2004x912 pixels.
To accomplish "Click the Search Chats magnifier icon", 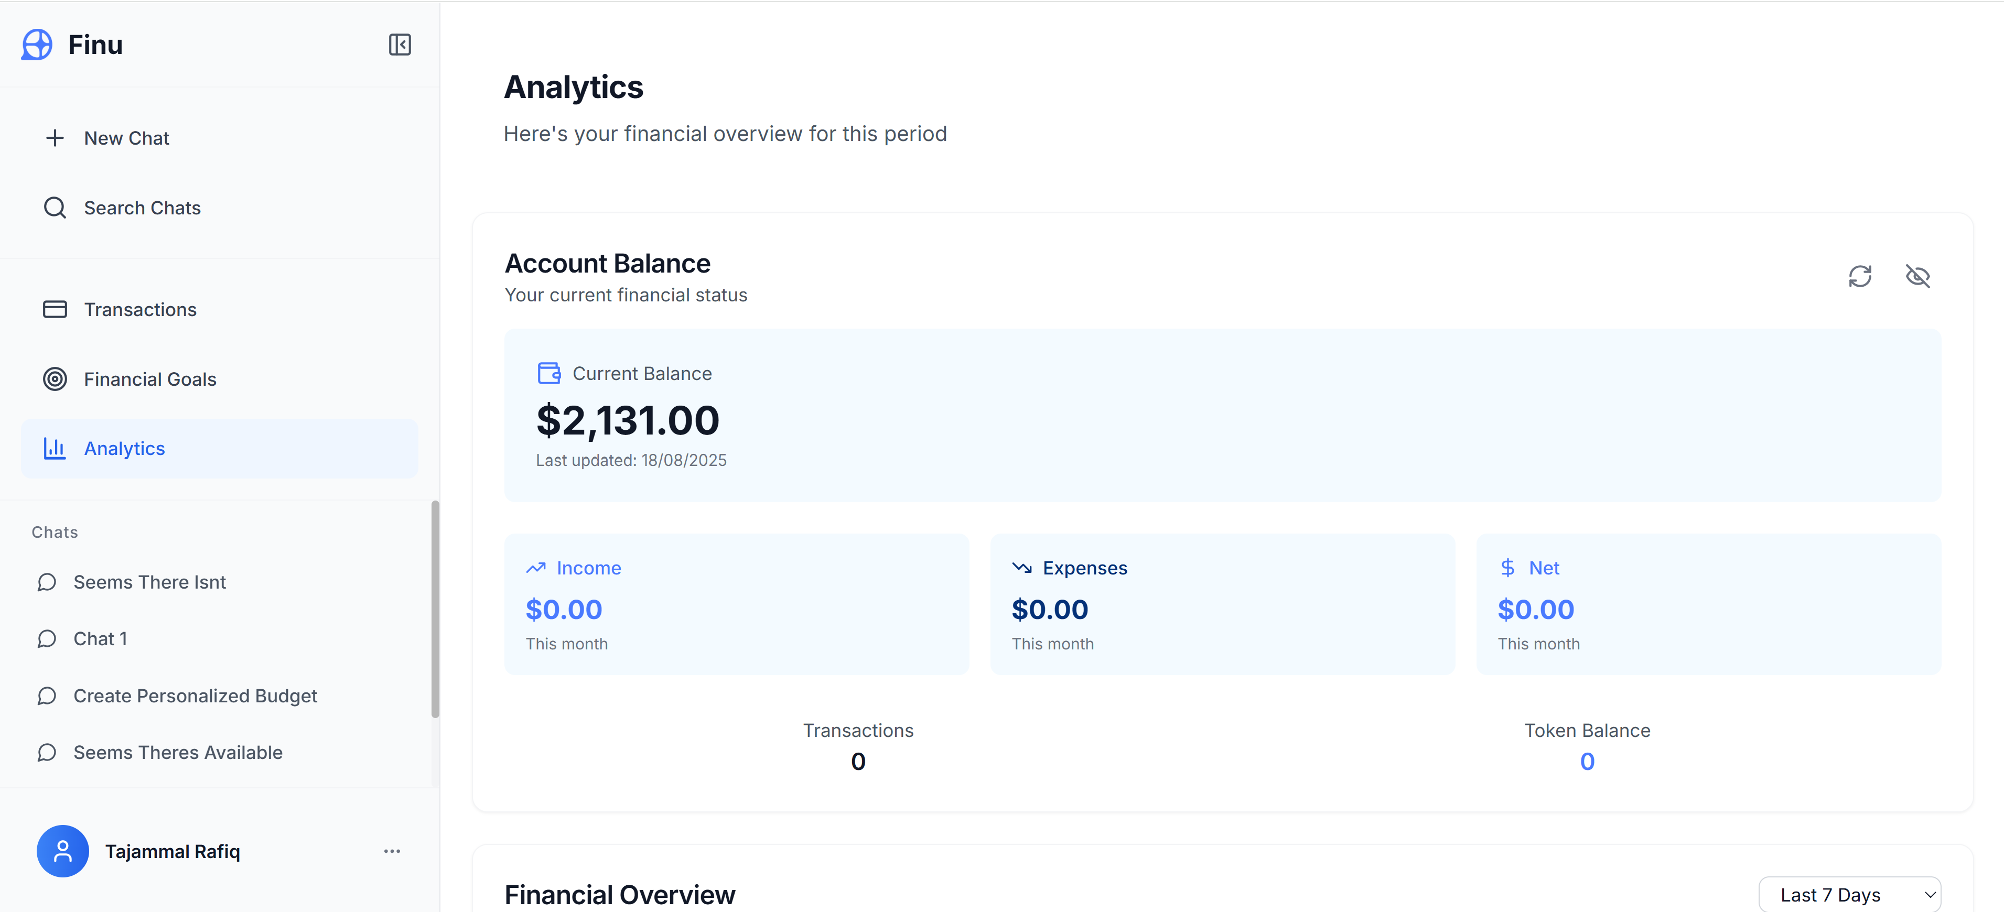I will [x=55, y=207].
